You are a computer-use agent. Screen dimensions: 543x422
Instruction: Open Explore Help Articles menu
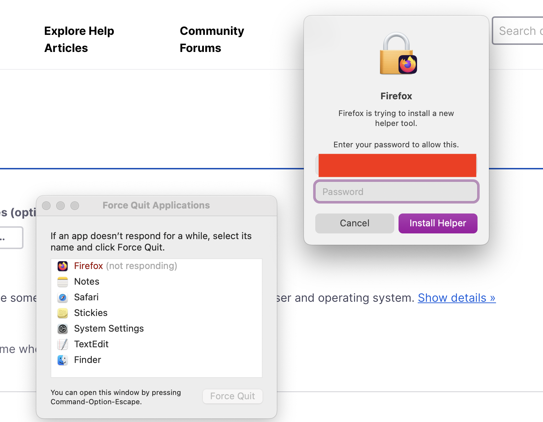[x=79, y=39]
